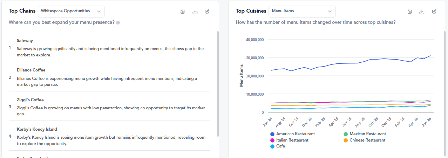
Task: Toggle Cafe legend entry
Action: pyautogui.click(x=277, y=146)
